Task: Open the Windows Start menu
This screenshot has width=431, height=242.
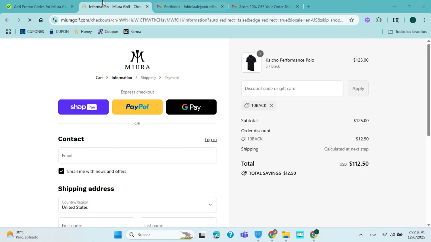Action: click(x=118, y=235)
